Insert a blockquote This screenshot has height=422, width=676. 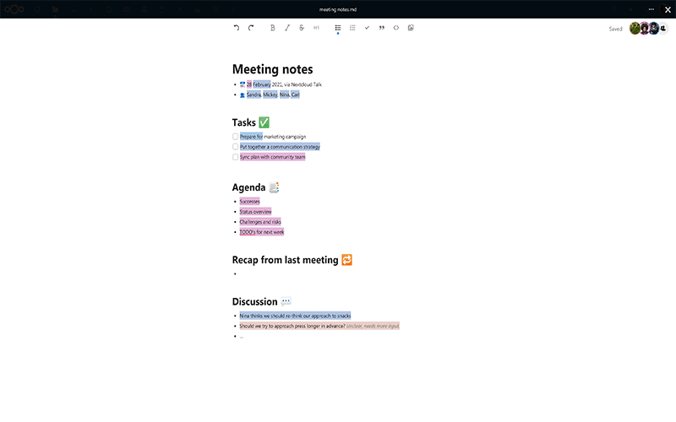pyautogui.click(x=381, y=28)
